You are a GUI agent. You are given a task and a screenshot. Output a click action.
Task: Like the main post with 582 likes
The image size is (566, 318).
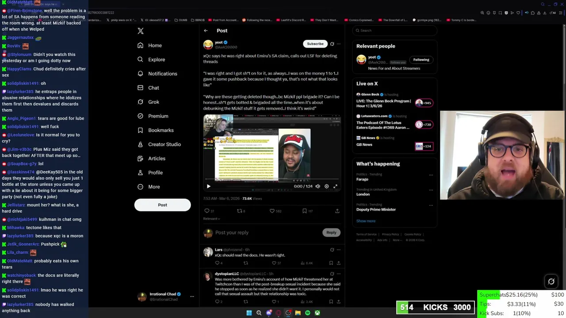[x=275, y=211]
